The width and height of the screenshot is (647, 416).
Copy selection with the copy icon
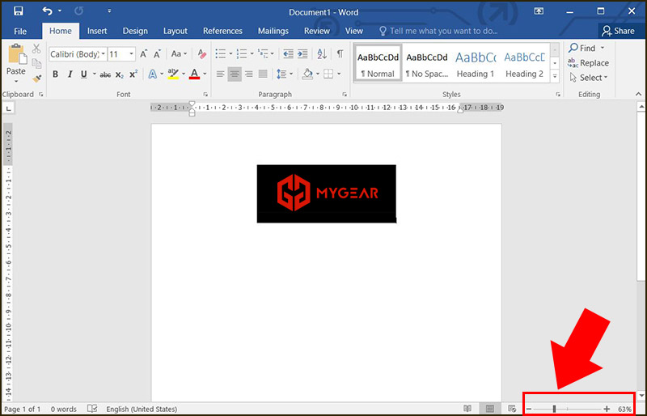(x=36, y=63)
